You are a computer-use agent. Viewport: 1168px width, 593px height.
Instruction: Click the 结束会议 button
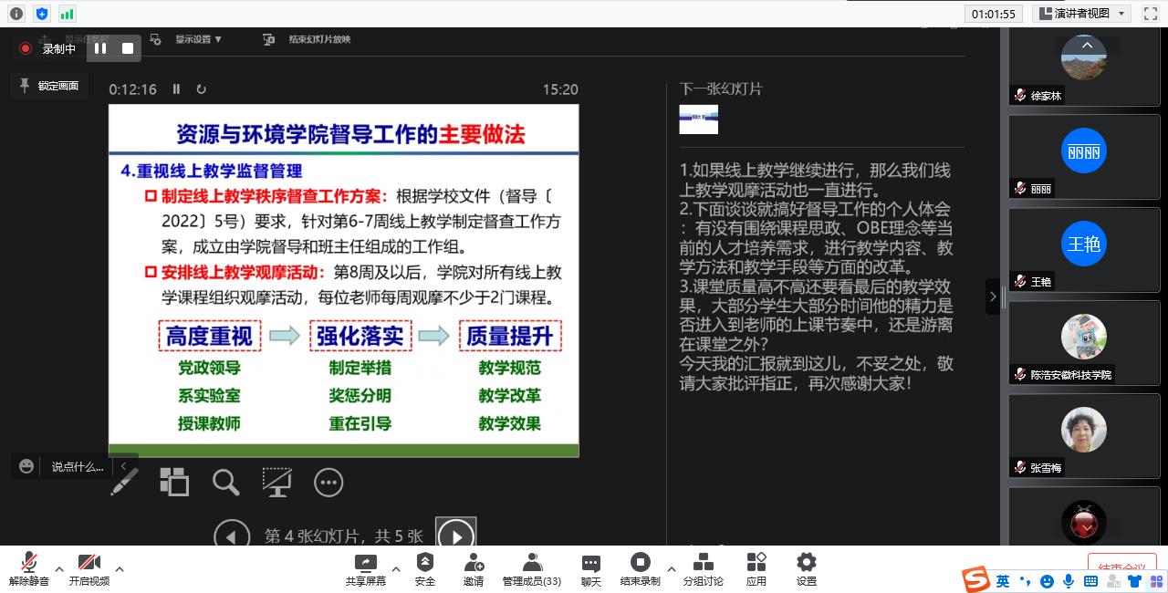coord(1121,566)
